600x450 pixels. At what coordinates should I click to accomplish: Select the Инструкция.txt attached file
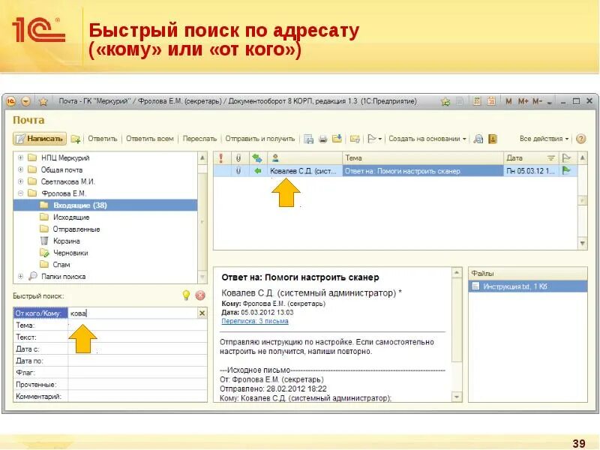coord(528,286)
